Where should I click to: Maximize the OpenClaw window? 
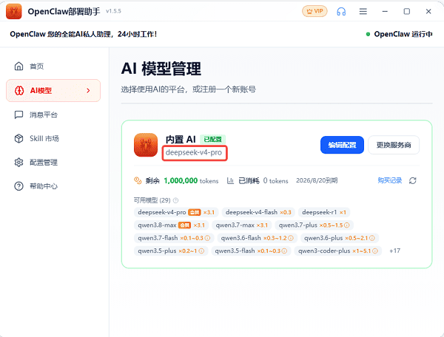pyautogui.click(x=406, y=11)
